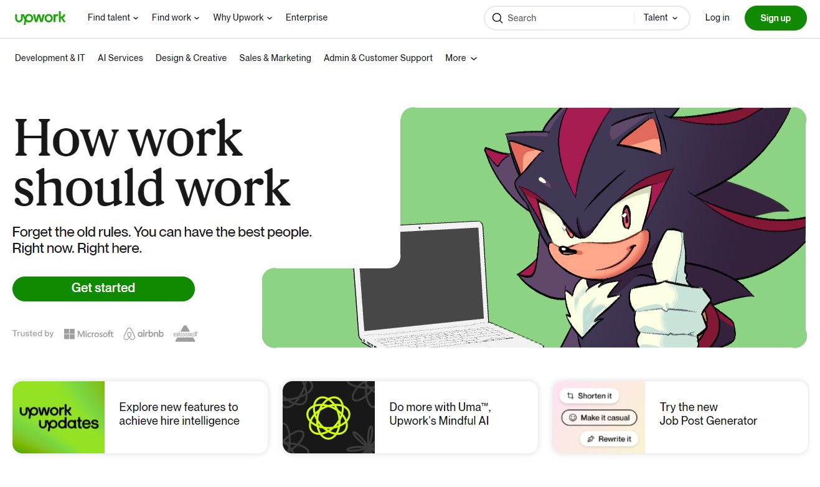Click the 'Forget the old rules' subheading

tap(162, 240)
